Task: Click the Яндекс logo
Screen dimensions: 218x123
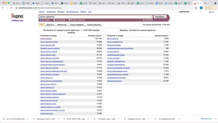Action: tap(17, 16)
